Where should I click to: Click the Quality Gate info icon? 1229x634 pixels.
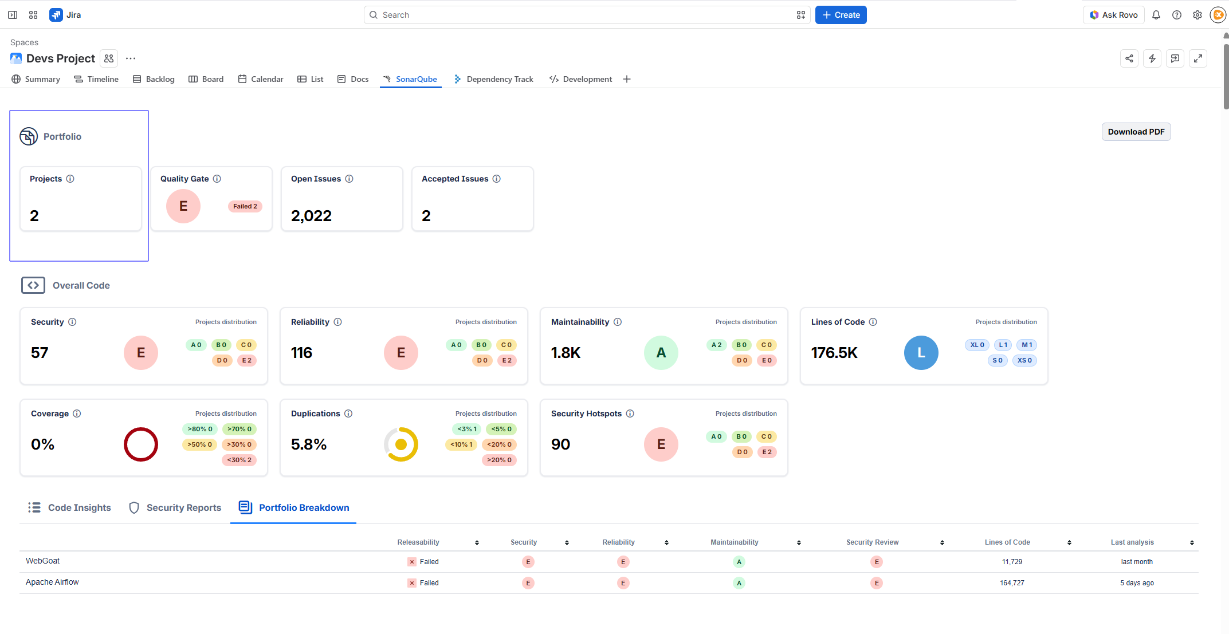(217, 179)
